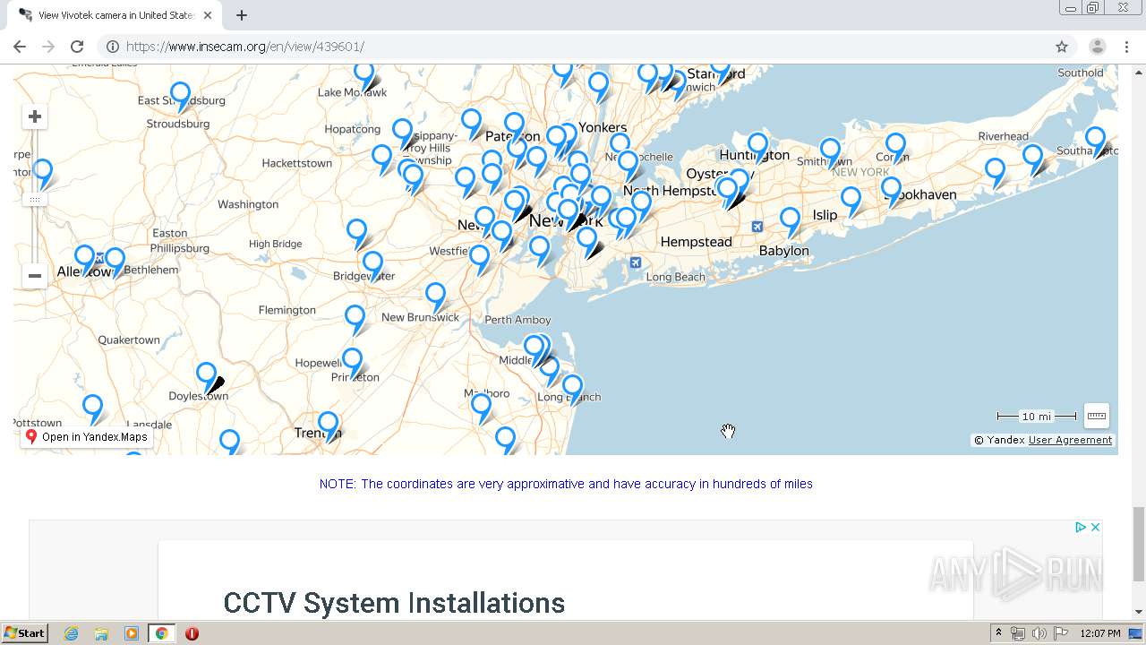1146x645 pixels.
Task: Select the camera pin near Doylestown
Action: tap(207, 377)
